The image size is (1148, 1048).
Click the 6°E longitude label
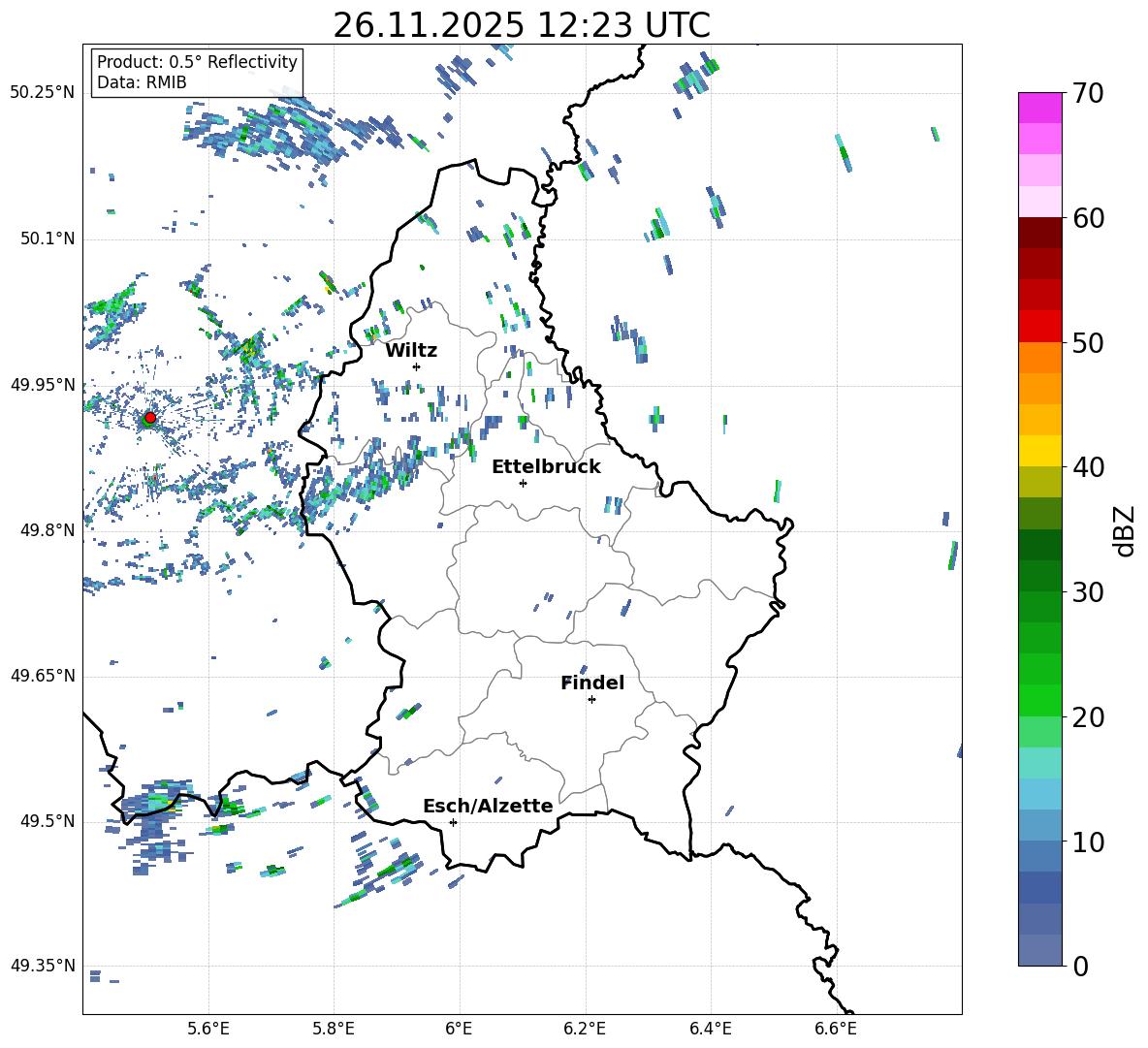459,1029
